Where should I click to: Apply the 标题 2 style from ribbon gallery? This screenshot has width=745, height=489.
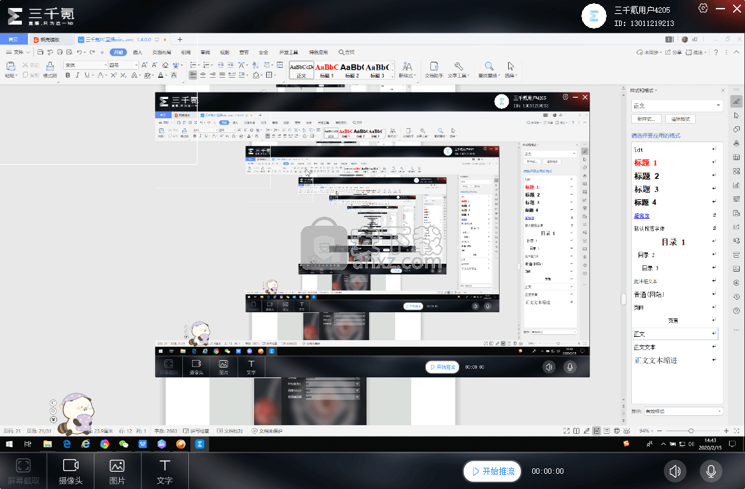[x=352, y=70]
